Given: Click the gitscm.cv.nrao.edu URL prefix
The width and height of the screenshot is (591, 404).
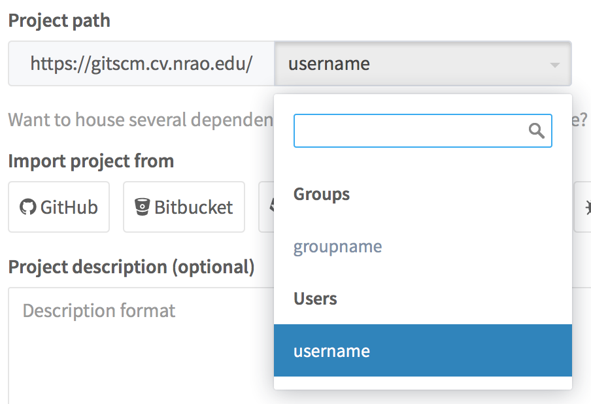Looking at the screenshot, I should 141,64.
